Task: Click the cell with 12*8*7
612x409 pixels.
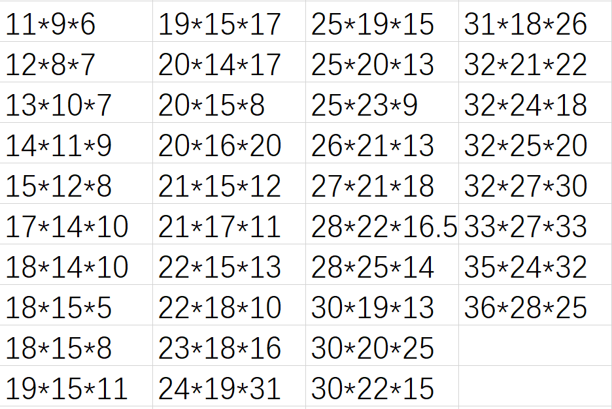Action: (76, 62)
